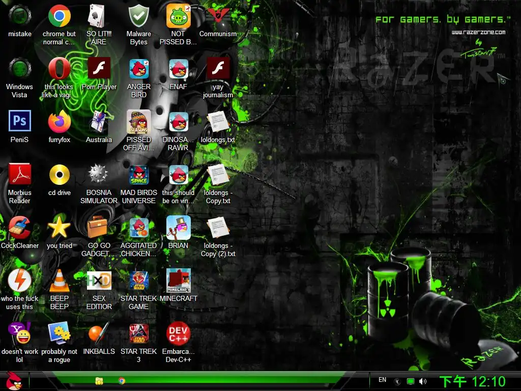Open the 'furryfox' Firefox icon

[x=59, y=121]
